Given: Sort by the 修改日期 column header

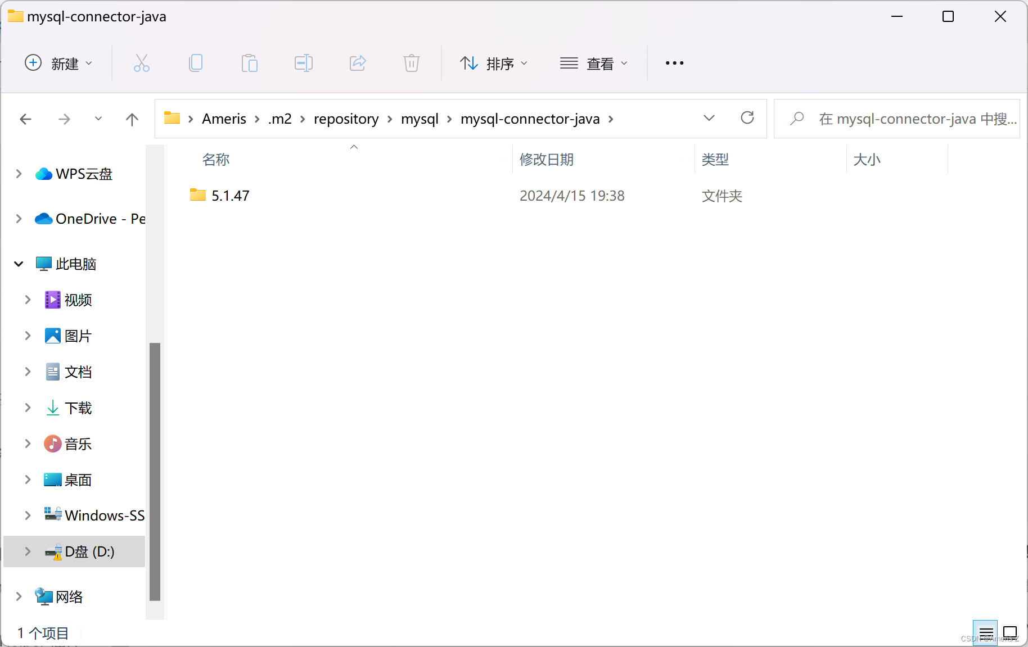Looking at the screenshot, I should (603, 159).
